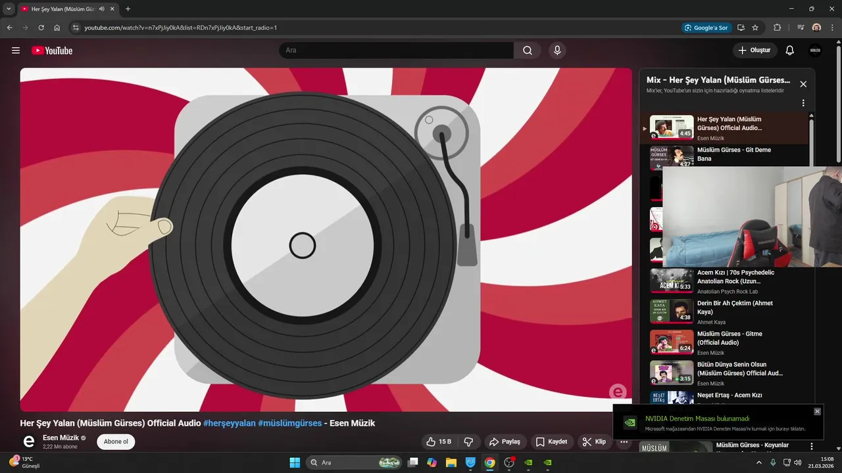842x473 pixels.
Task: Select Müslüm Gürses - Git Deme Bana
Action: coord(734,154)
